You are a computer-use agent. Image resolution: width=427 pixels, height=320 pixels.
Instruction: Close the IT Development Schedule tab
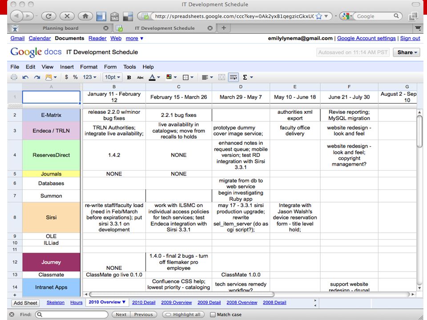click(210, 28)
